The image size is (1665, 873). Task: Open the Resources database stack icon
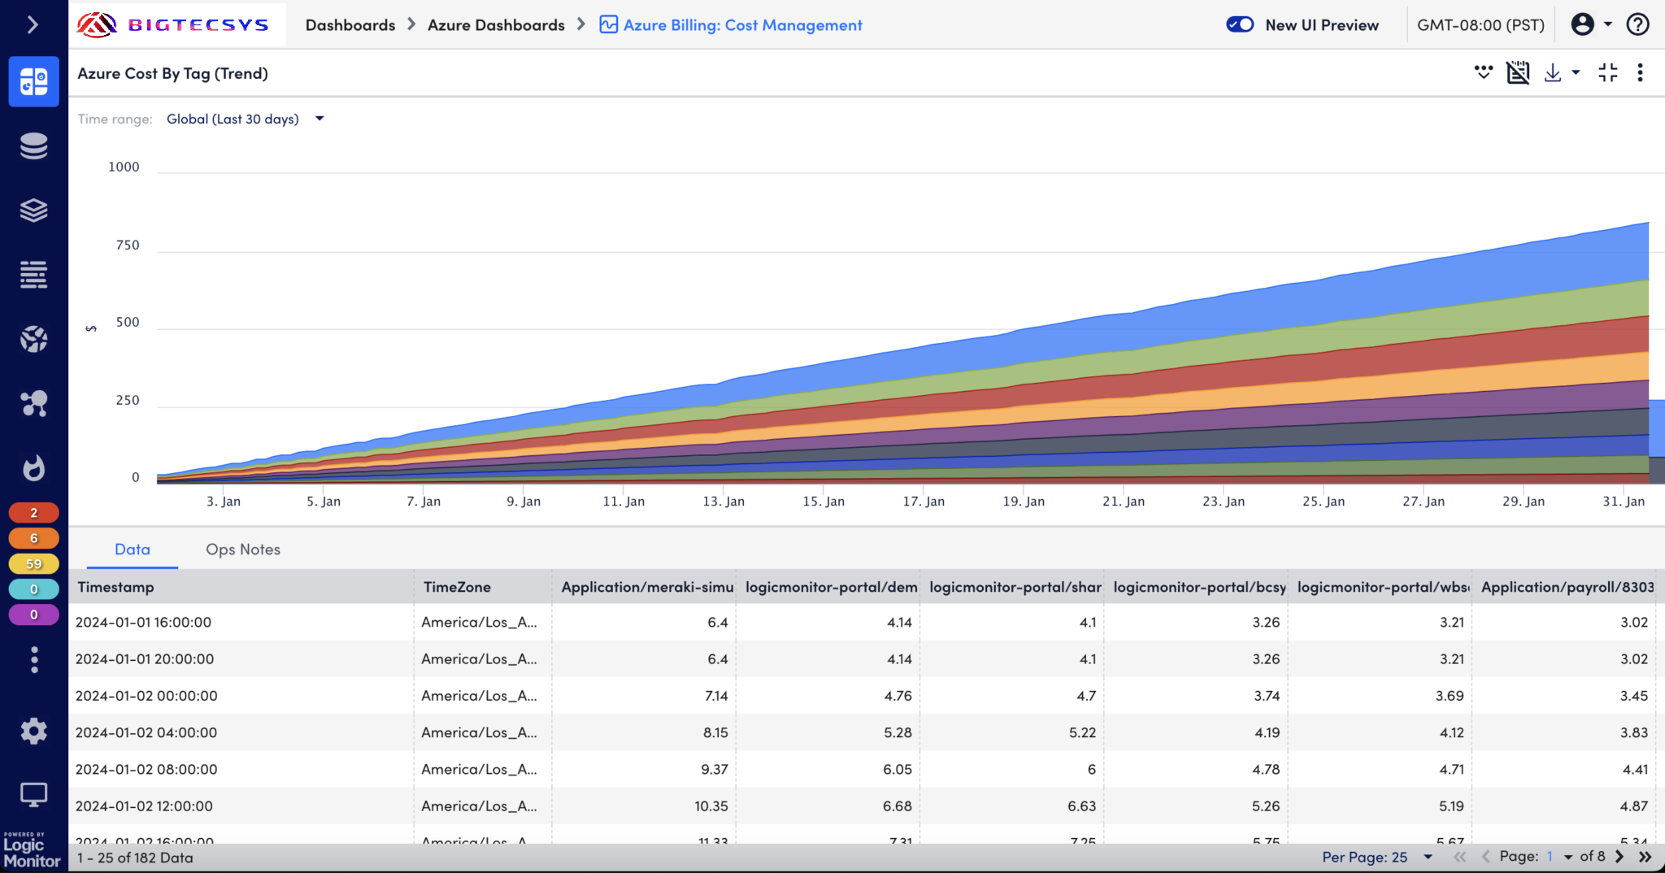pyautogui.click(x=33, y=146)
